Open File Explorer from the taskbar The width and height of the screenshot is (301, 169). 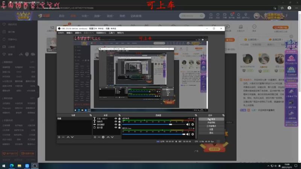click(x=20, y=166)
